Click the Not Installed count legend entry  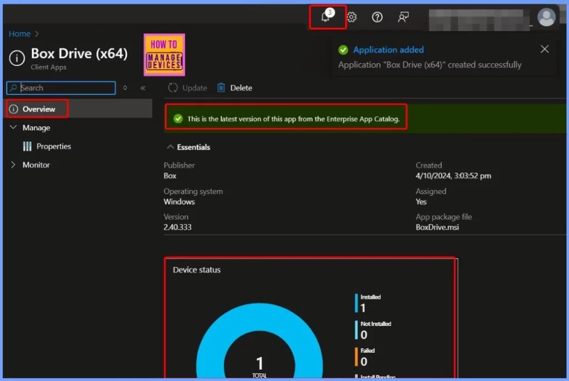[373, 330]
